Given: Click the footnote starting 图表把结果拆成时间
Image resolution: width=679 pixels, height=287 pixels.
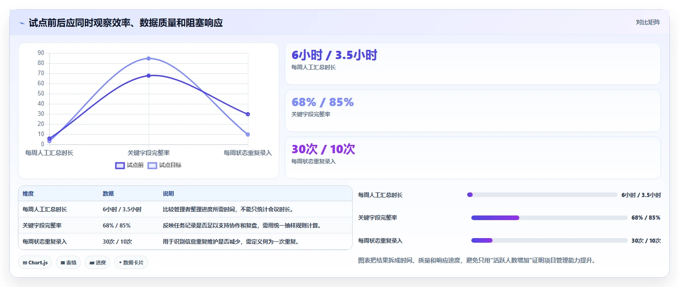Looking at the screenshot, I should click(477, 261).
